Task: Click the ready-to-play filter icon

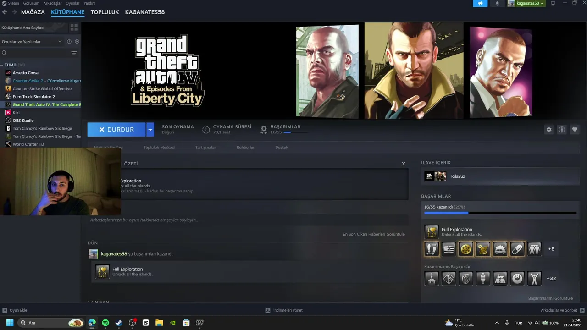Action: [77, 41]
